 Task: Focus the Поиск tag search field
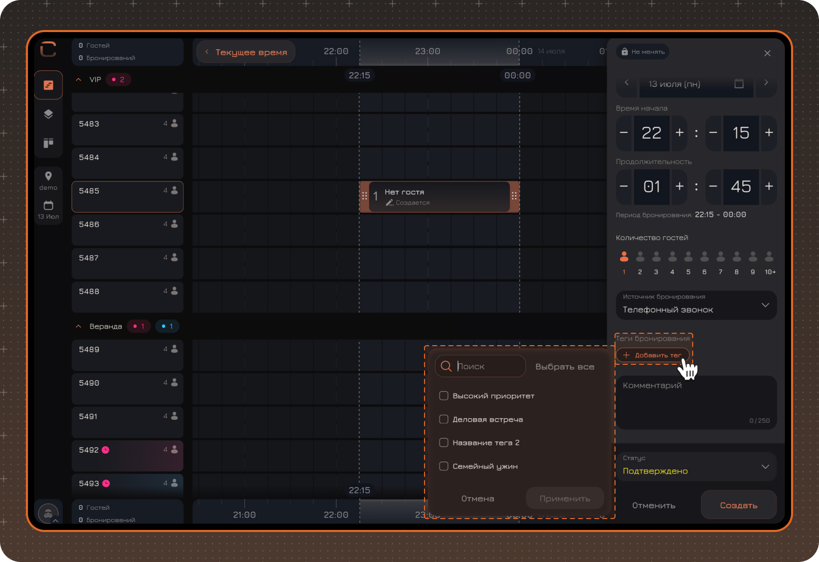click(x=480, y=366)
